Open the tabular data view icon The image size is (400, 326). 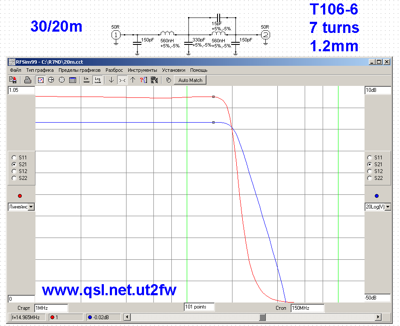point(72,80)
